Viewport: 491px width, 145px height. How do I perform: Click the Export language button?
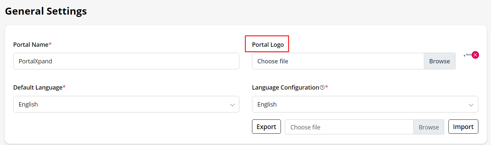(x=266, y=127)
